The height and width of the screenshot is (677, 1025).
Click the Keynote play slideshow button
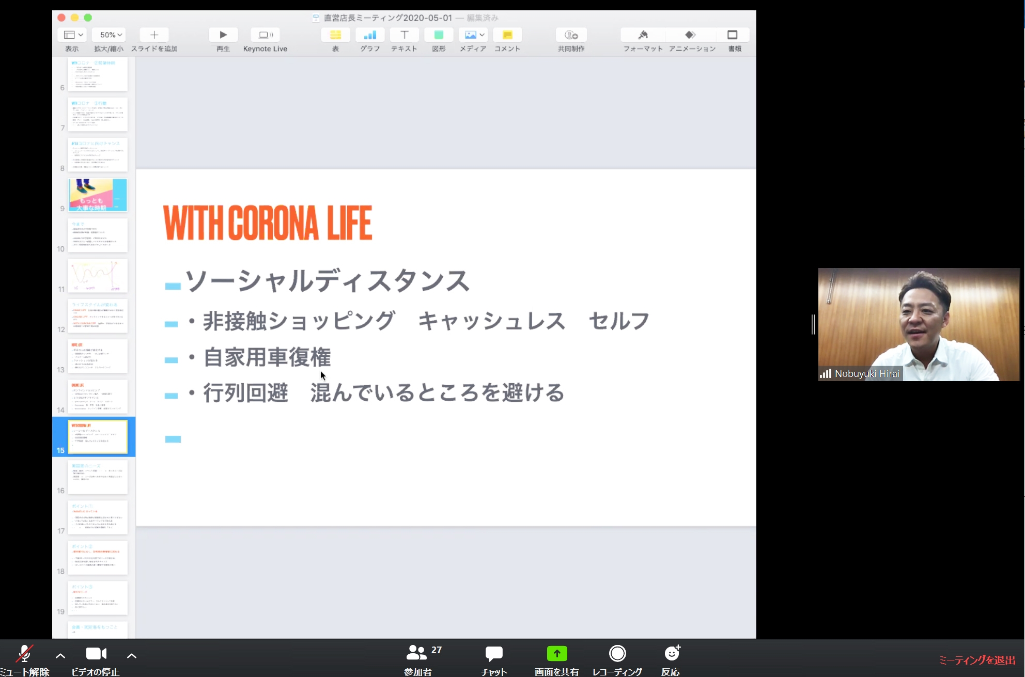(223, 35)
